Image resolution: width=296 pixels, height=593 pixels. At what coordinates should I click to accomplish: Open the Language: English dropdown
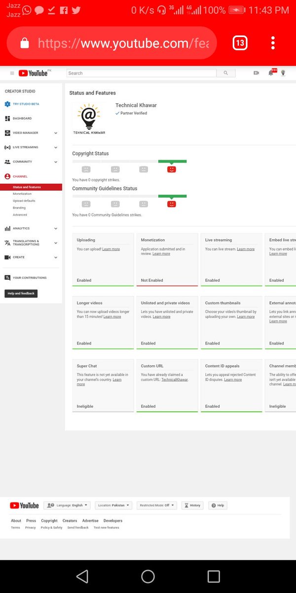pyautogui.click(x=67, y=506)
